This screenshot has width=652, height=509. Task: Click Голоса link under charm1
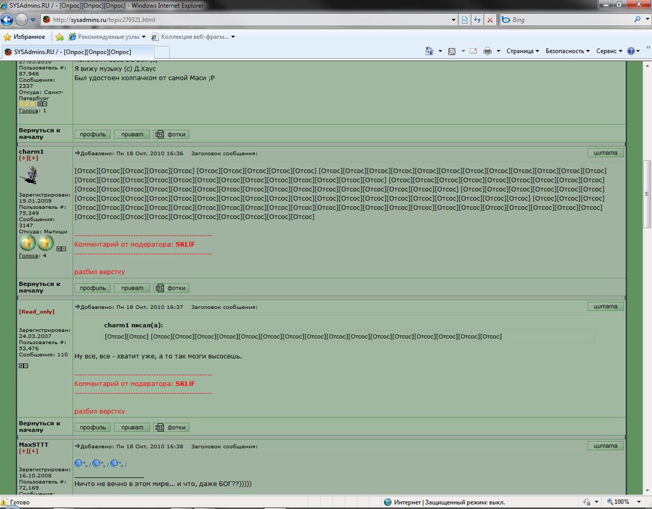coord(29,255)
